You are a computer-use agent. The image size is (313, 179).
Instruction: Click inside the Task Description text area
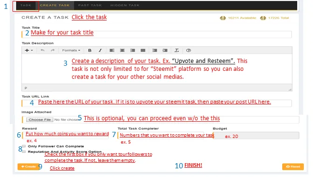tap(157, 69)
